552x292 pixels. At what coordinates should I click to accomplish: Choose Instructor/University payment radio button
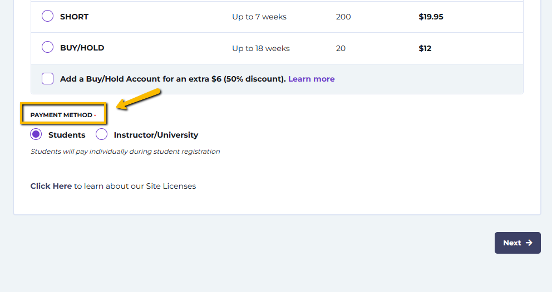point(101,134)
